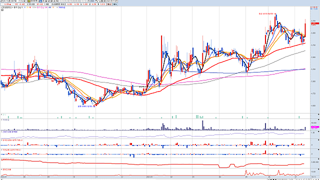Image resolution: width=320 pixels, height=180 pixels.
Task: Click the magenta value tag on the volume axis
Action: 314,127
